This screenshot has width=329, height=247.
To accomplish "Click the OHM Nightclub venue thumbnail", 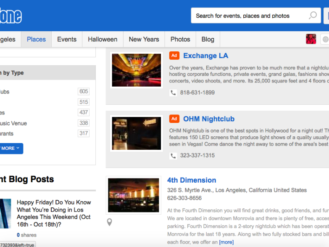I will (x=137, y=133).
